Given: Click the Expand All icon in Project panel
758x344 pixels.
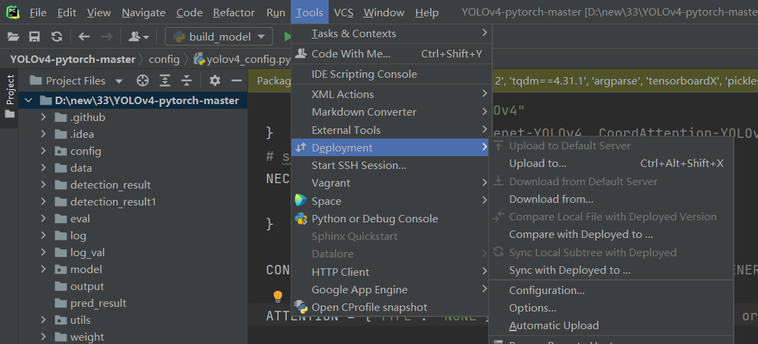Looking at the screenshot, I should [x=165, y=80].
